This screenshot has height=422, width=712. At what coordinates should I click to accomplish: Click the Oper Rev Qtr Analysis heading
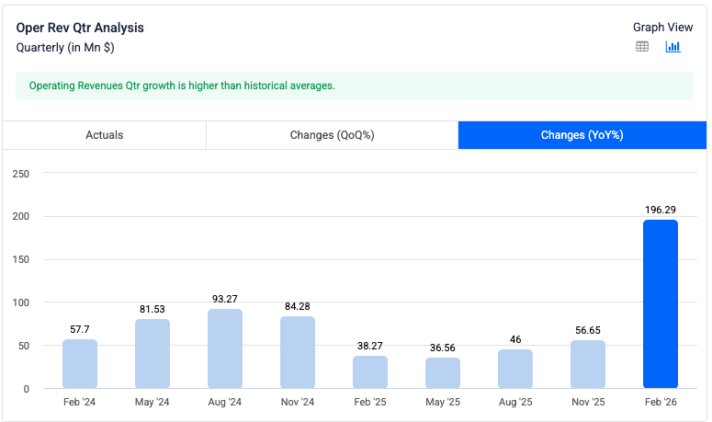80,28
